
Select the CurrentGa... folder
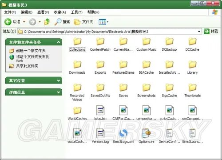(x=123, y=44)
